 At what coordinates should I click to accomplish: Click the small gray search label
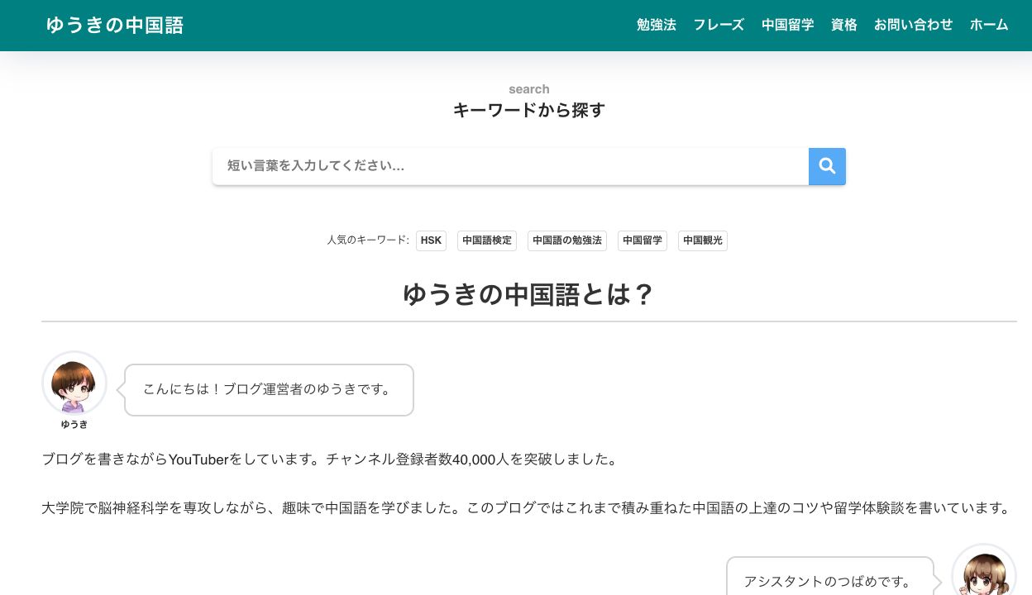point(529,89)
